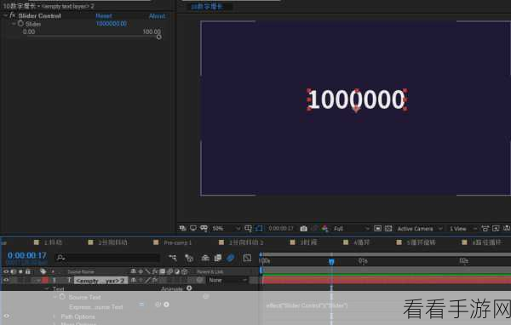Open the show channel color icon
This screenshot has width=511, height=325.
tap(325, 229)
